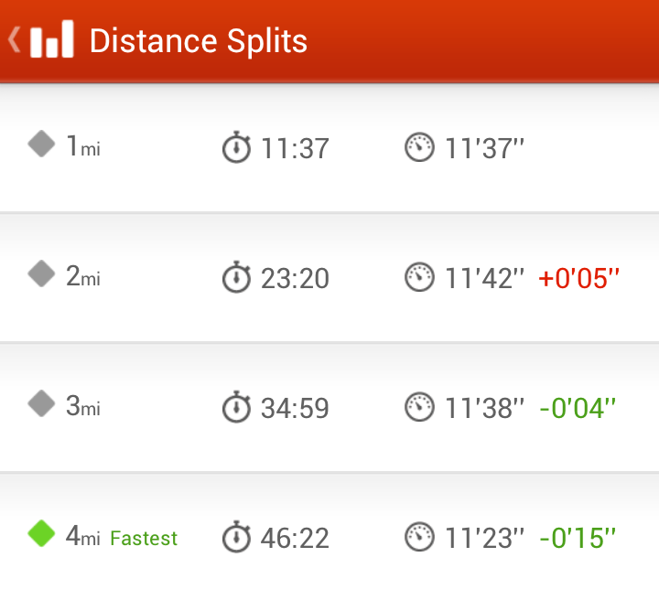Tap the pace gauge icon beside 11'37"
The image size is (659, 600).
click(x=419, y=147)
